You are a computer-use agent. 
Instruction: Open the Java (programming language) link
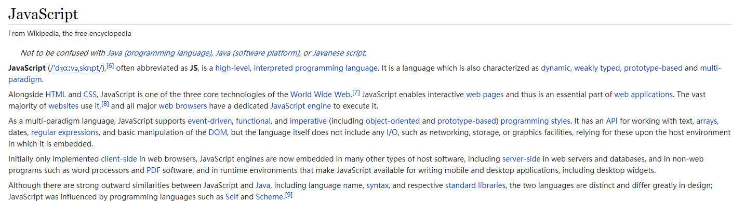pos(160,52)
